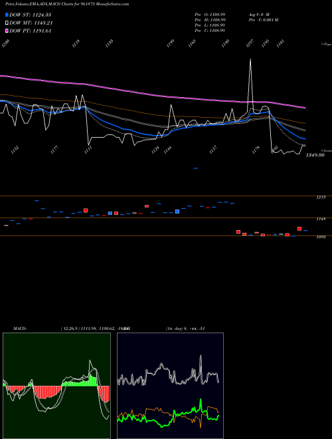Image resolution: width=332 pixels, height=439 pixels.
Task: Click the '<Tops' label at upper right
Action: (326, 45)
